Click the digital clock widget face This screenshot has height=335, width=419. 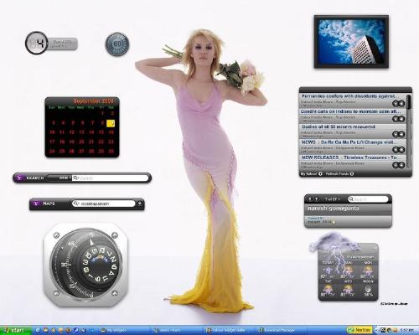point(37,43)
